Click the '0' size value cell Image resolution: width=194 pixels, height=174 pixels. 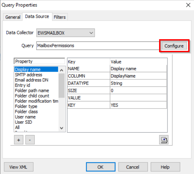pyautogui.click(x=138, y=90)
